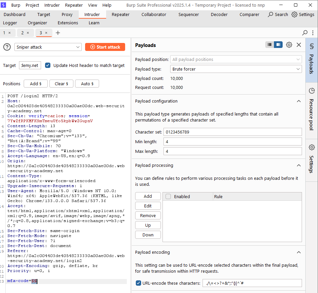Switch to the Decoder tab
This screenshot has height=293, width=318.
coord(219,15)
